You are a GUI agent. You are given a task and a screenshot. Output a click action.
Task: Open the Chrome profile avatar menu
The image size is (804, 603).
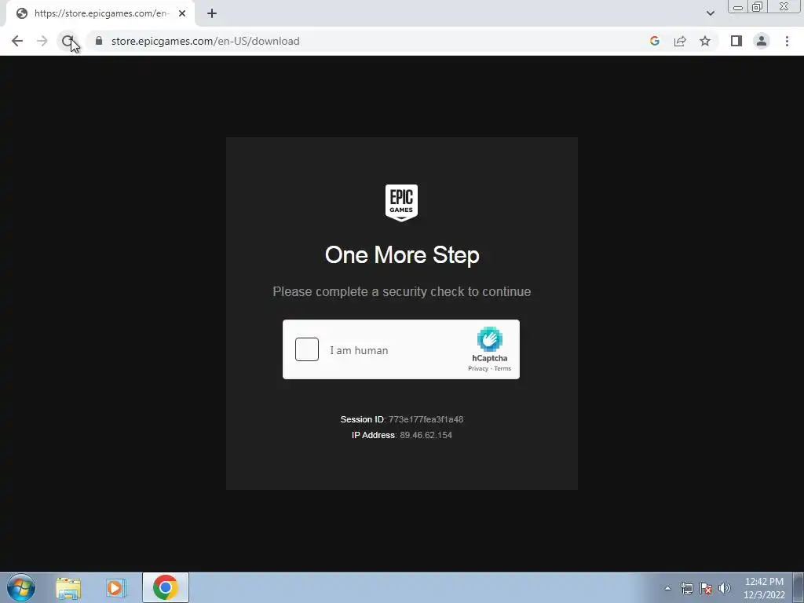point(762,41)
